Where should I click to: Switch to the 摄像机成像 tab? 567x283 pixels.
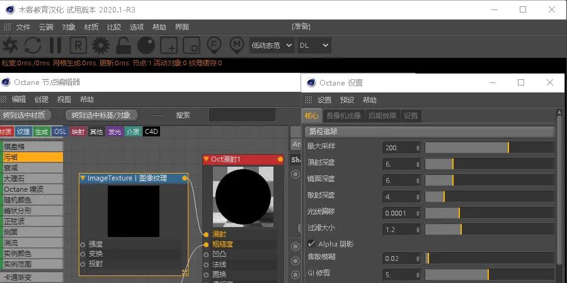pos(343,116)
